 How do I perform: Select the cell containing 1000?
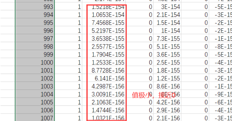35,62
